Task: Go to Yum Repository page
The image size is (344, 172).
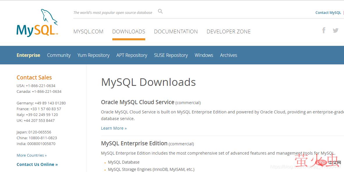Action: click(93, 55)
